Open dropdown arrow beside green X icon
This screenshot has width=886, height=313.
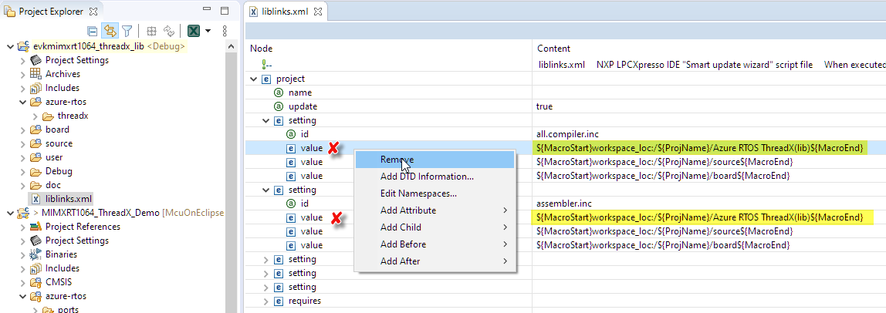click(208, 31)
